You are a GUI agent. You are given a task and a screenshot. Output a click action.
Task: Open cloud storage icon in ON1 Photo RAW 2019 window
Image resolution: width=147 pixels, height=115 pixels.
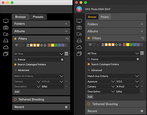(79, 47)
